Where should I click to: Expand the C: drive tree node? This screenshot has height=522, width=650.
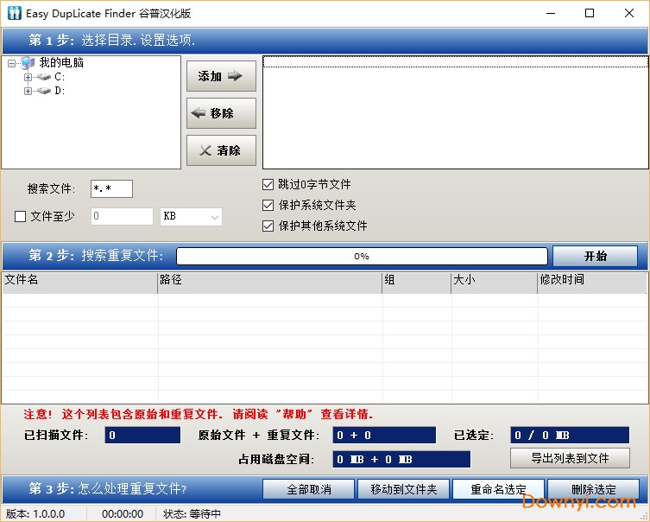point(28,77)
